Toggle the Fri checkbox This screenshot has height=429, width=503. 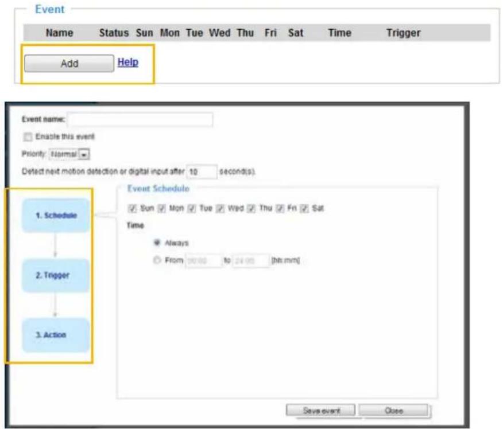pyautogui.click(x=280, y=209)
